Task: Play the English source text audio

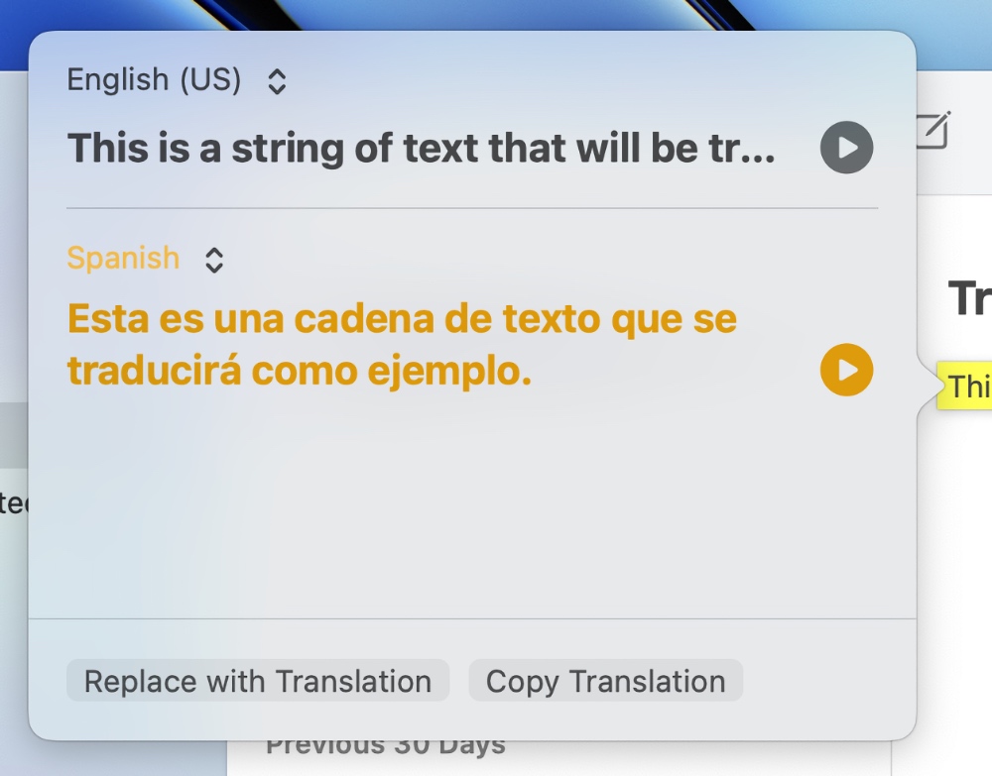Action: tap(846, 149)
